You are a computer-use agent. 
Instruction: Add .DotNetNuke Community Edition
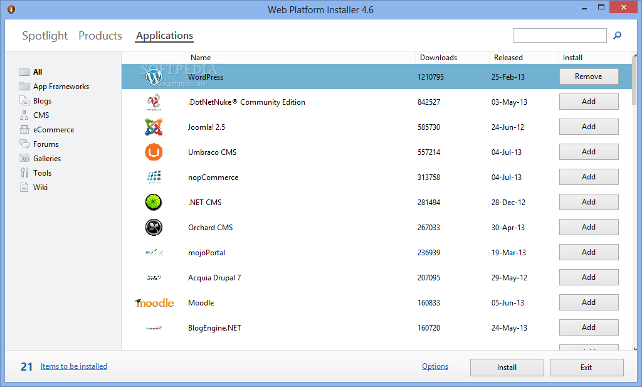[x=589, y=102]
